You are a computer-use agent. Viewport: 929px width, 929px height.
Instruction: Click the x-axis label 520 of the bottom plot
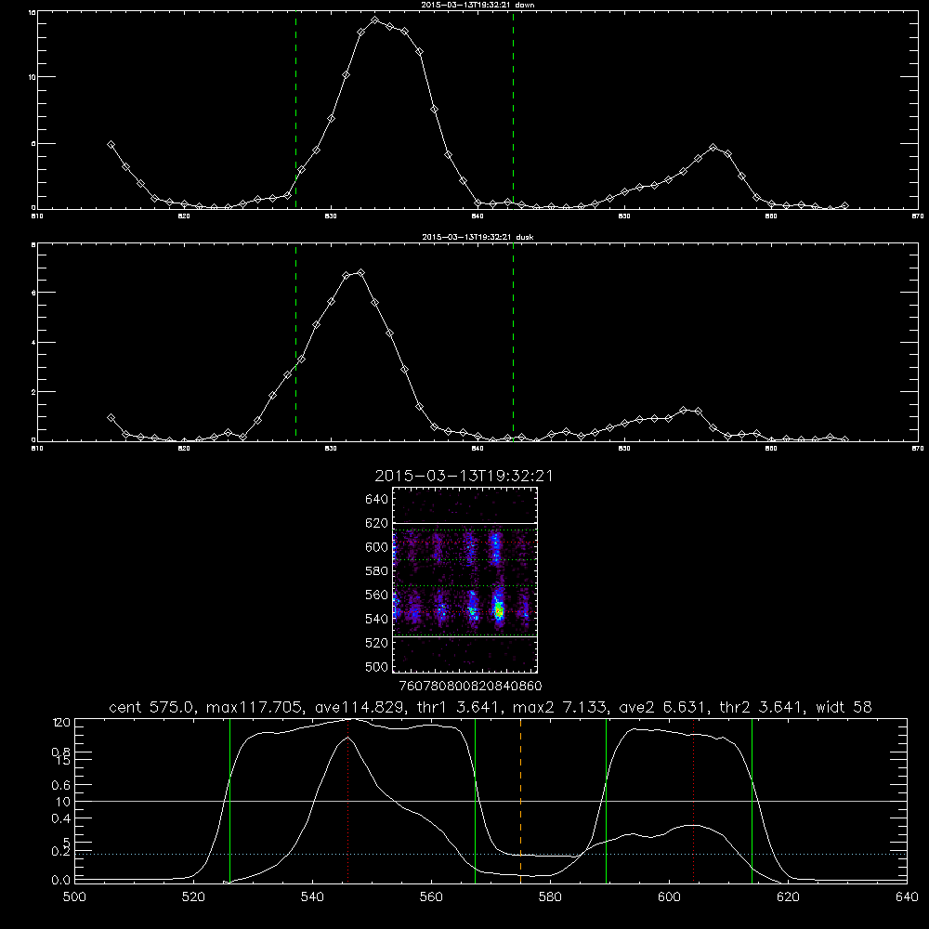point(193,897)
